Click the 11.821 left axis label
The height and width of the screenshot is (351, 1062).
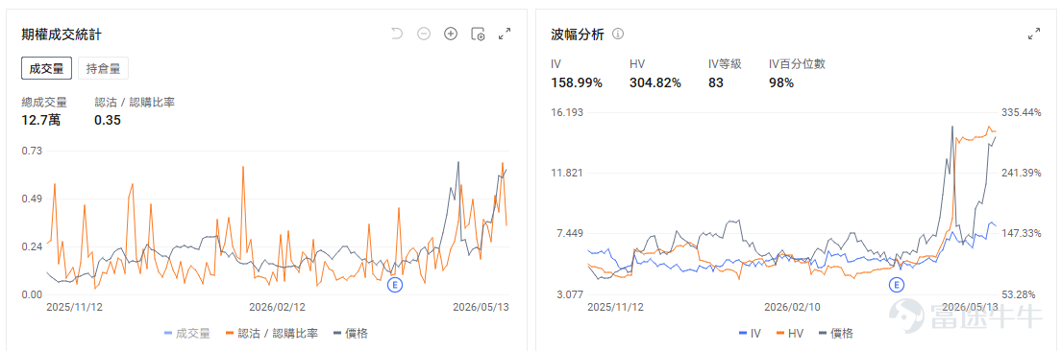pos(567,173)
